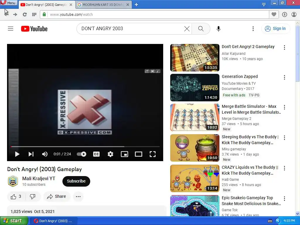Image resolution: width=300 pixels, height=225 pixels.
Task: Open Don't Get Angry! 2 Gameplay thumbnail
Action: [x=195, y=58]
